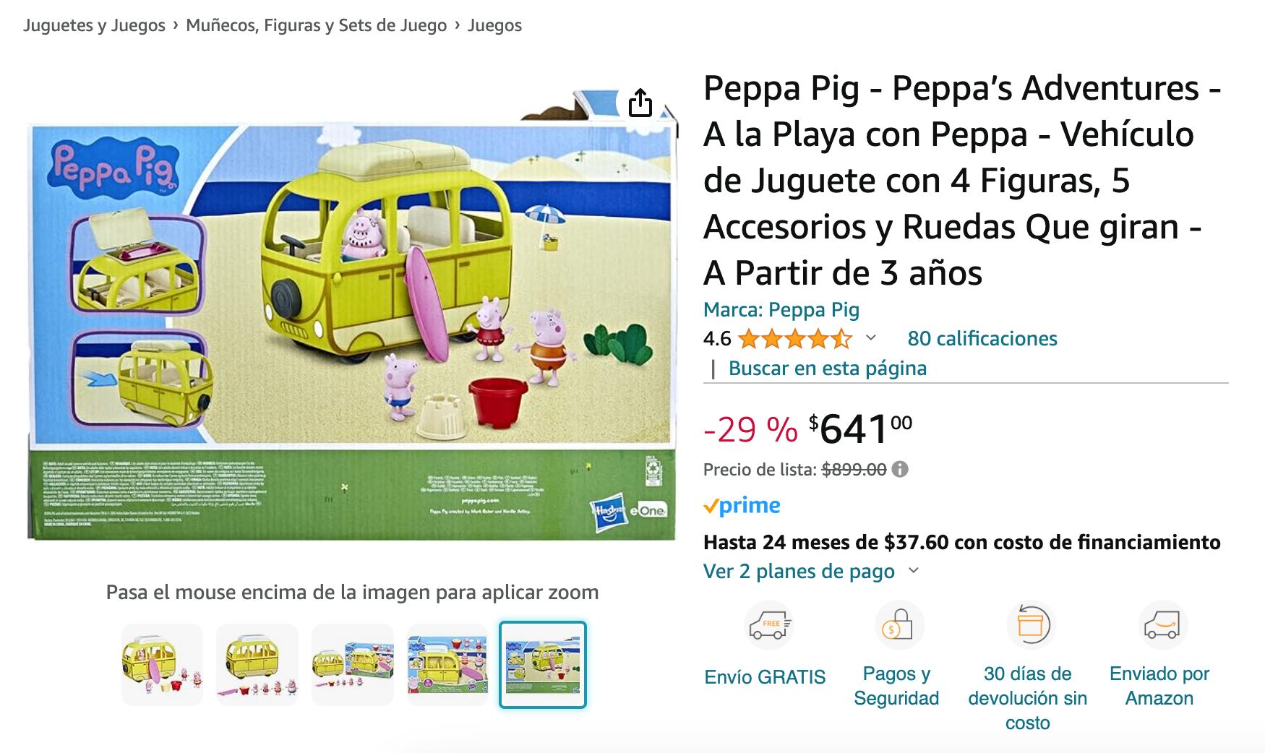Click the Amazon delivery truck icon
Screen dimensions: 1265x753
1160,625
